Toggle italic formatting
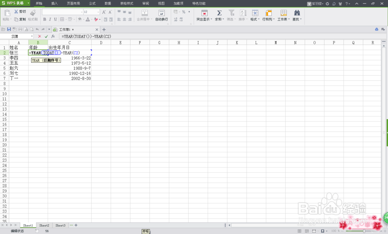The height and width of the screenshot is (234, 388). click(x=50, y=19)
